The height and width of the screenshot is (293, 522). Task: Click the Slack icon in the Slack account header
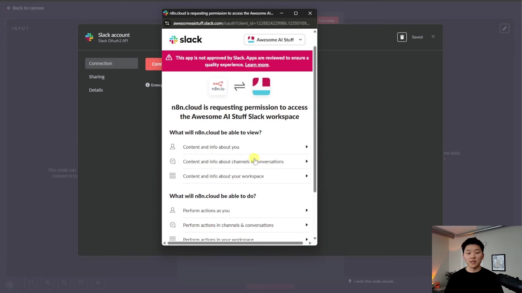coord(89,37)
